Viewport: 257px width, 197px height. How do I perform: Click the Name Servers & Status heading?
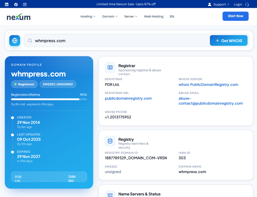point(140,194)
